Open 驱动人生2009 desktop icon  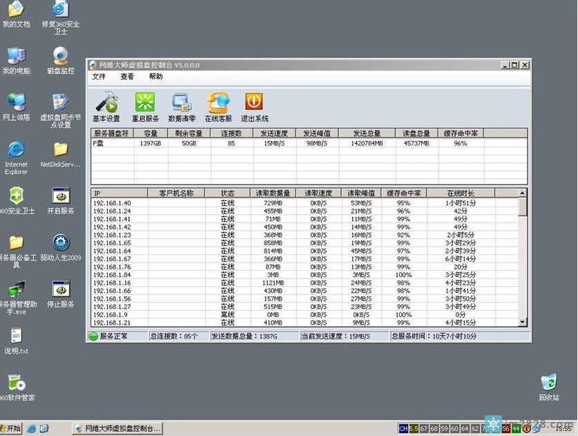coord(61,247)
